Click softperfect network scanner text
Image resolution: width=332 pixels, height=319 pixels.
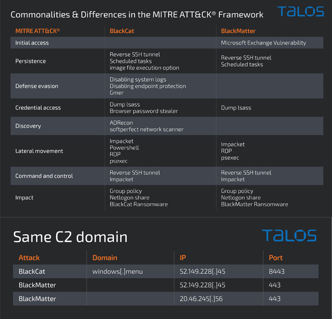click(146, 129)
